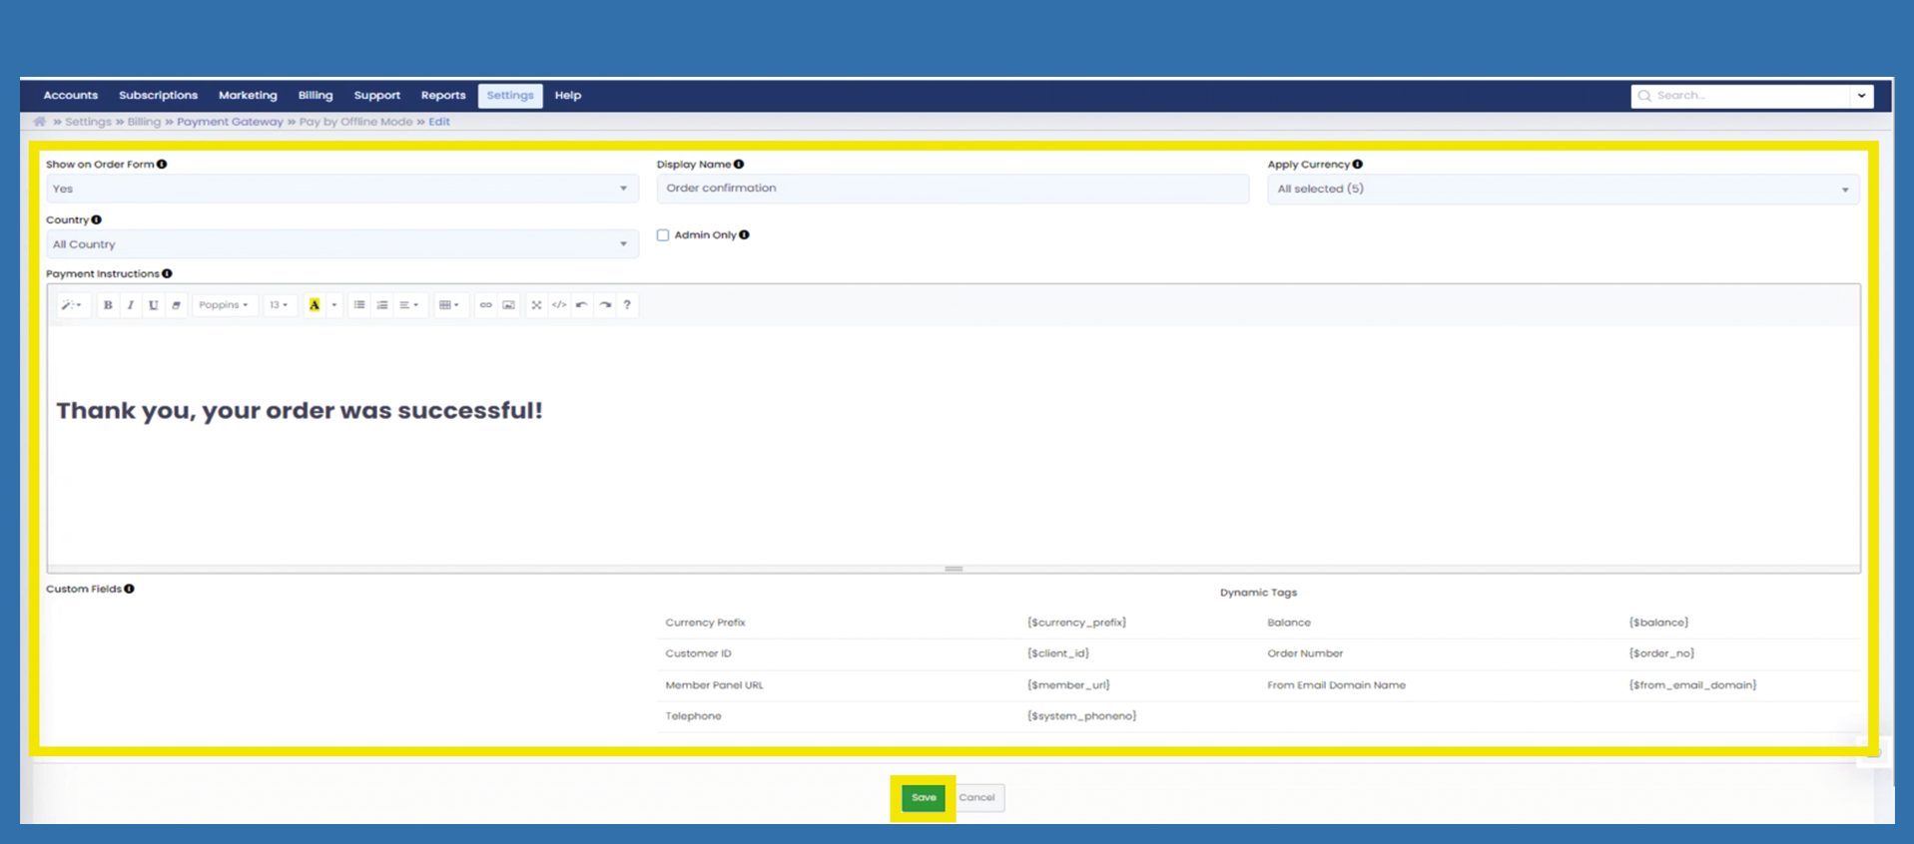Expand the Country dropdown

340,244
